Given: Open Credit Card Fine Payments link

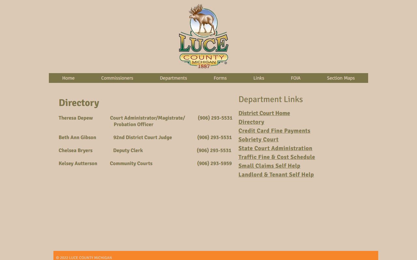Looking at the screenshot, I should pos(274,131).
